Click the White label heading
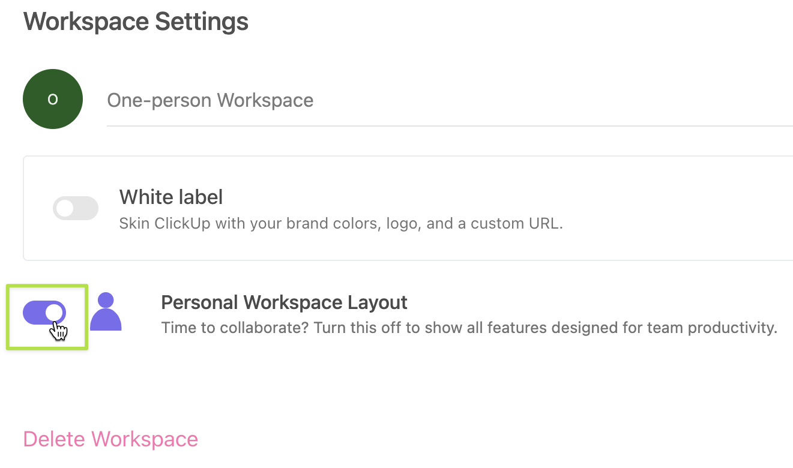This screenshot has height=468, width=793. pyautogui.click(x=171, y=197)
